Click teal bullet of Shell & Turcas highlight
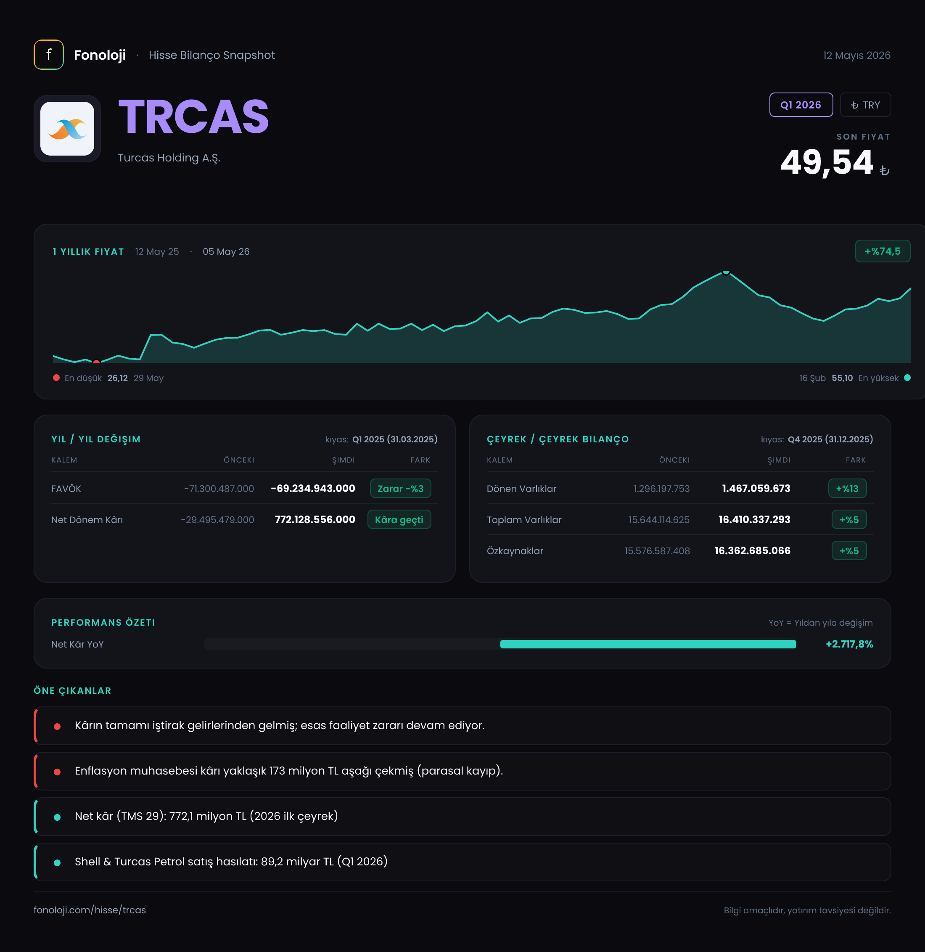Image resolution: width=925 pixels, height=952 pixels. click(x=57, y=862)
